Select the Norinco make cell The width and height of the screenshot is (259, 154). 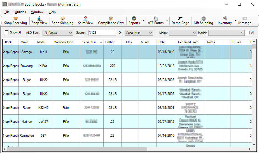27,122
